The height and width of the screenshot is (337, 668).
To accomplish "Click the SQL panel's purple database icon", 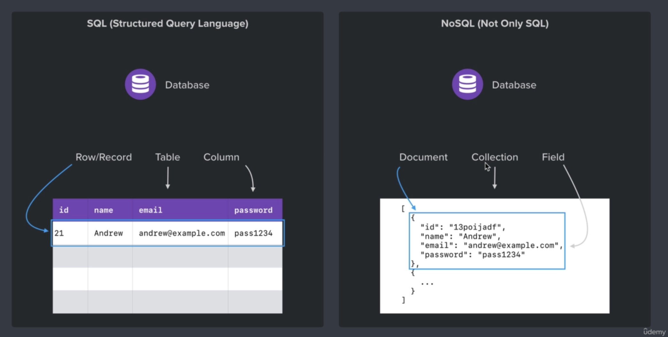I will click(140, 84).
